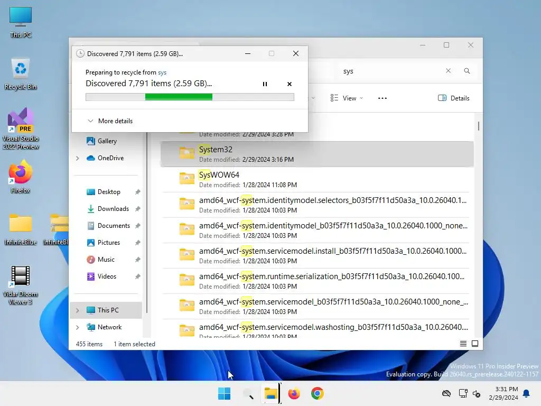541x406 pixels.
Task: Open taskbar Search
Action: [248, 393]
